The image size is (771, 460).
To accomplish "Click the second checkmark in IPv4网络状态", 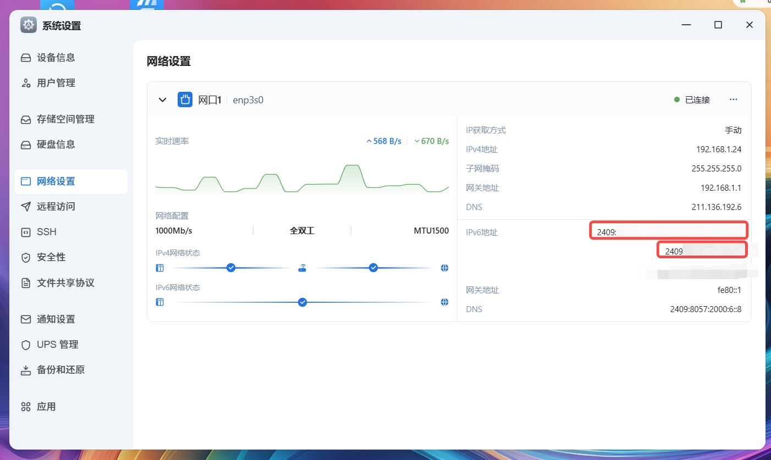I will tap(373, 268).
